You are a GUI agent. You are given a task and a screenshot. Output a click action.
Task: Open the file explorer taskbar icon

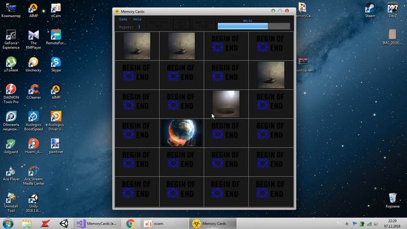pos(27,223)
